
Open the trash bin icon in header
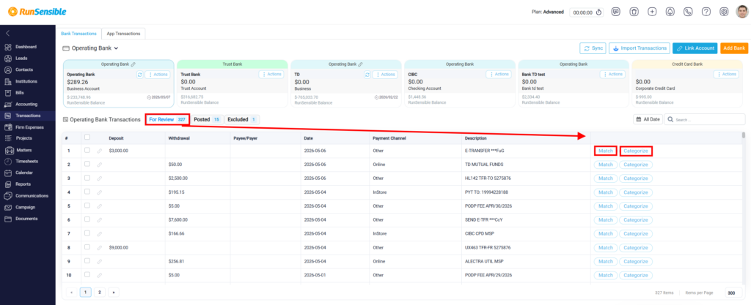pyautogui.click(x=634, y=12)
